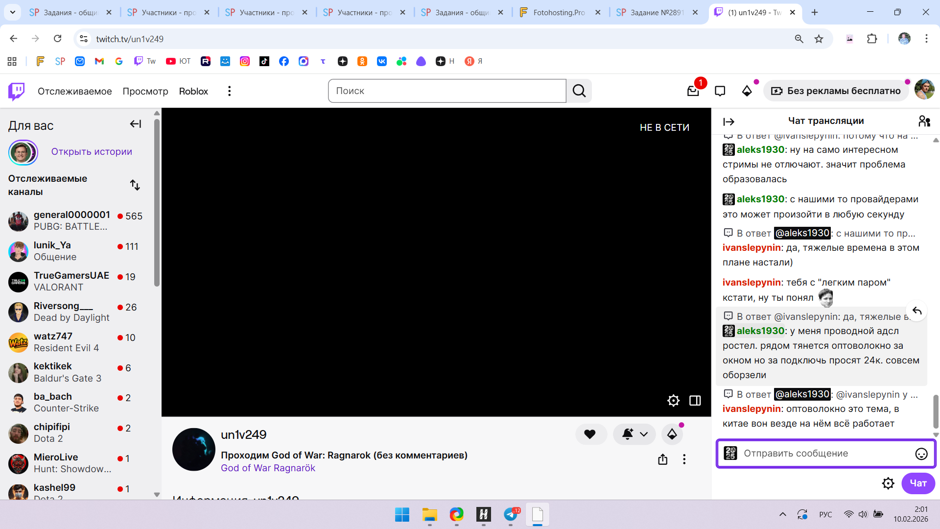Open Telegram from the Windows taskbar
This screenshot has width=940, height=529.
[x=510, y=515]
